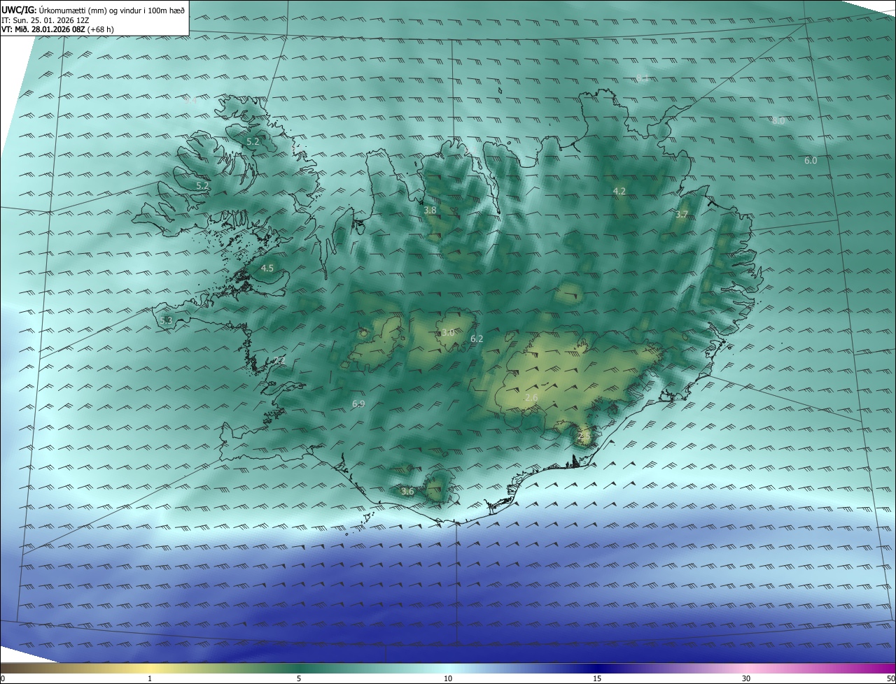Click the 5 tick on the color scale

(299, 678)
